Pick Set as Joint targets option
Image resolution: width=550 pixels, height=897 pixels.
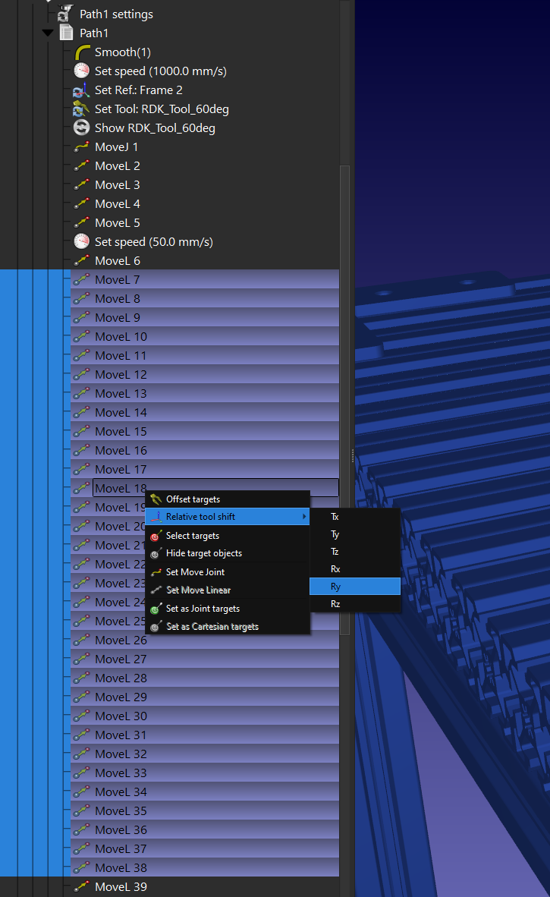coord(203,609)
